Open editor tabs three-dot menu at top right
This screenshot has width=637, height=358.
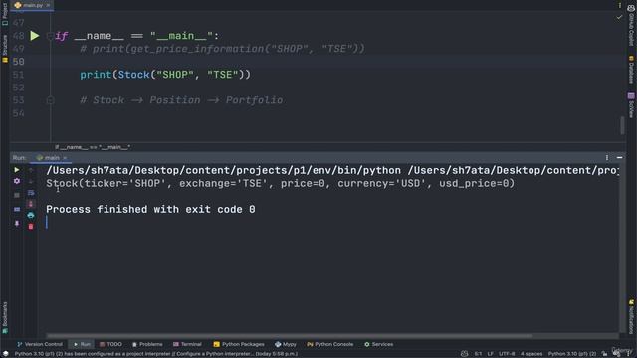[619, 5]
